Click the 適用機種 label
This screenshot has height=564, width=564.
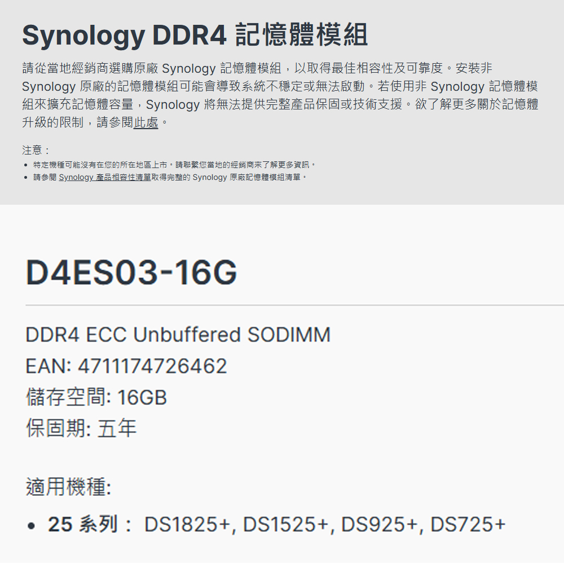pos(68,486)
